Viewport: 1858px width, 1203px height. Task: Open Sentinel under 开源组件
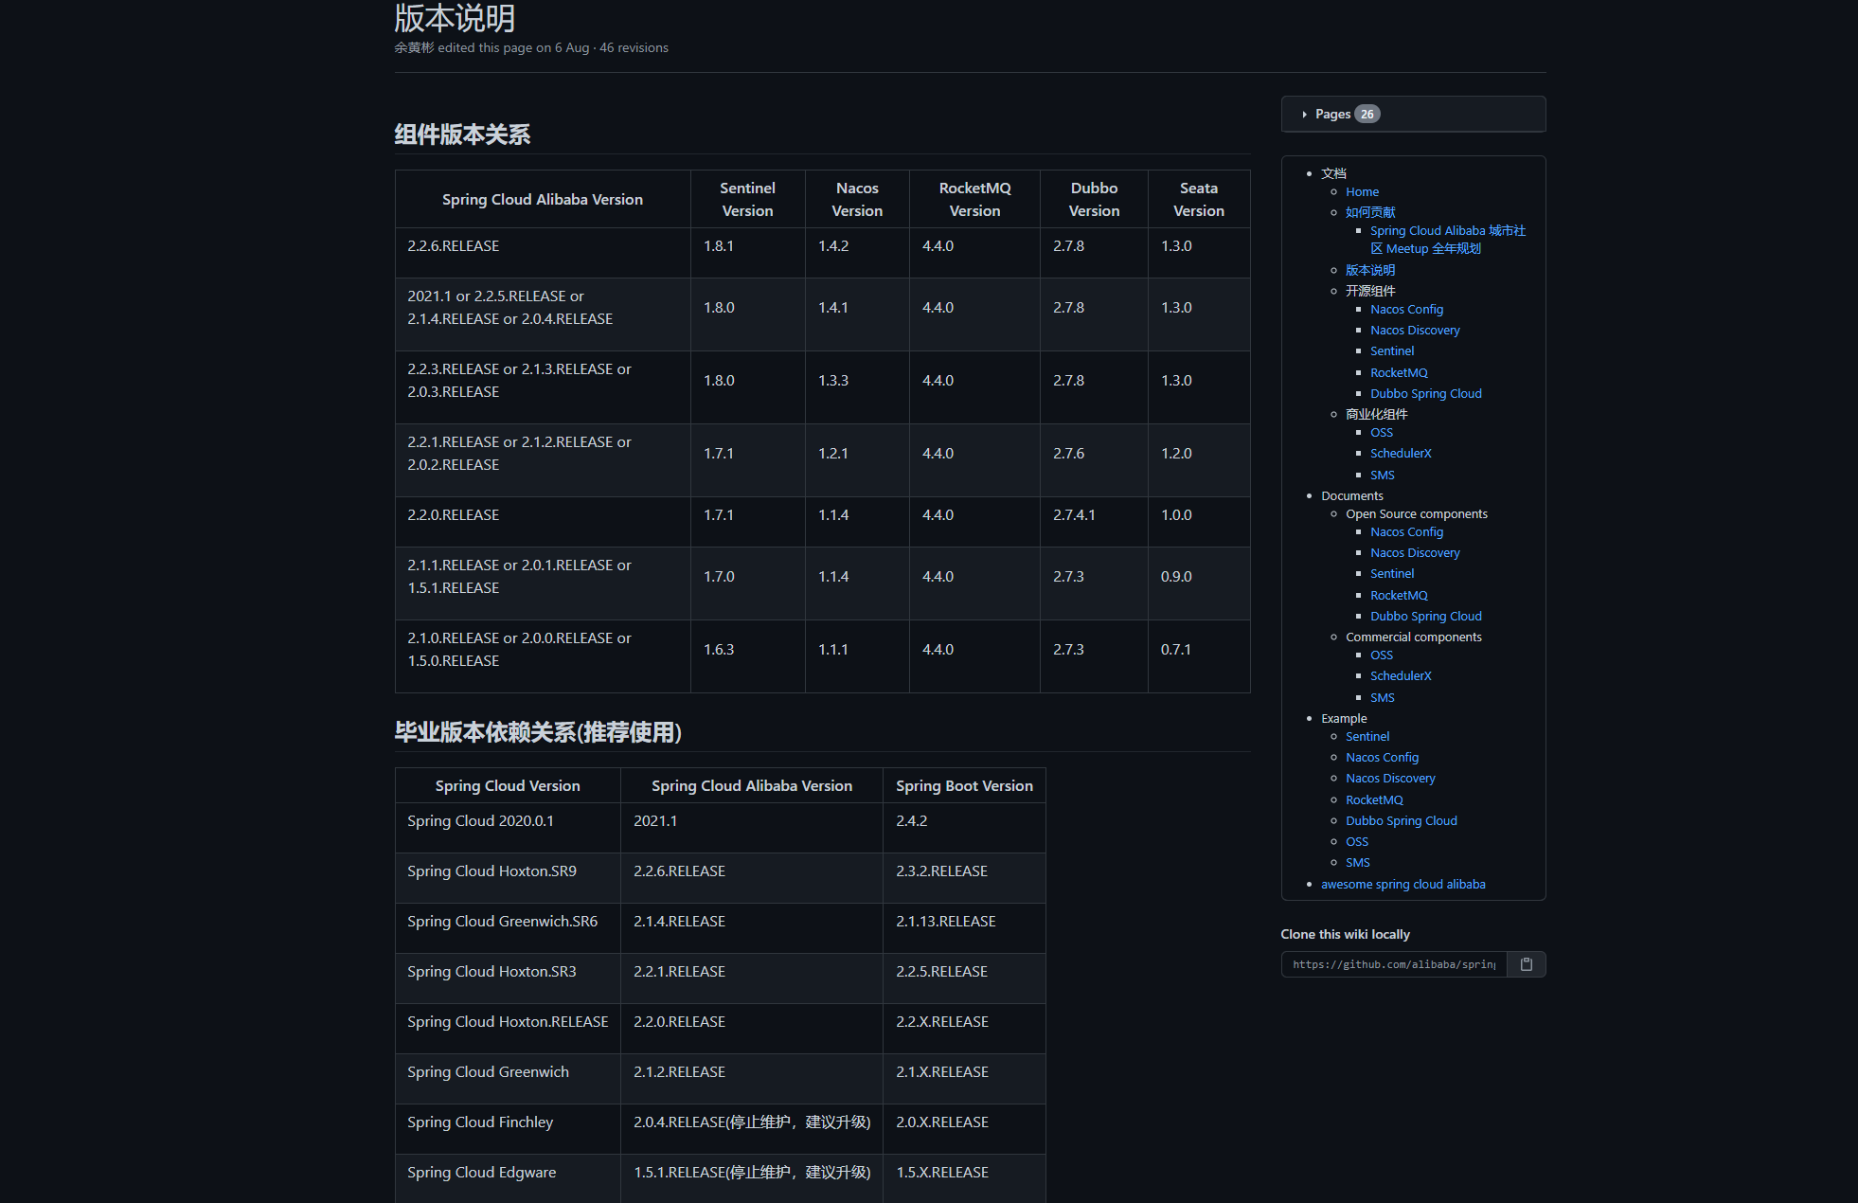click(x=1392, y=351)
